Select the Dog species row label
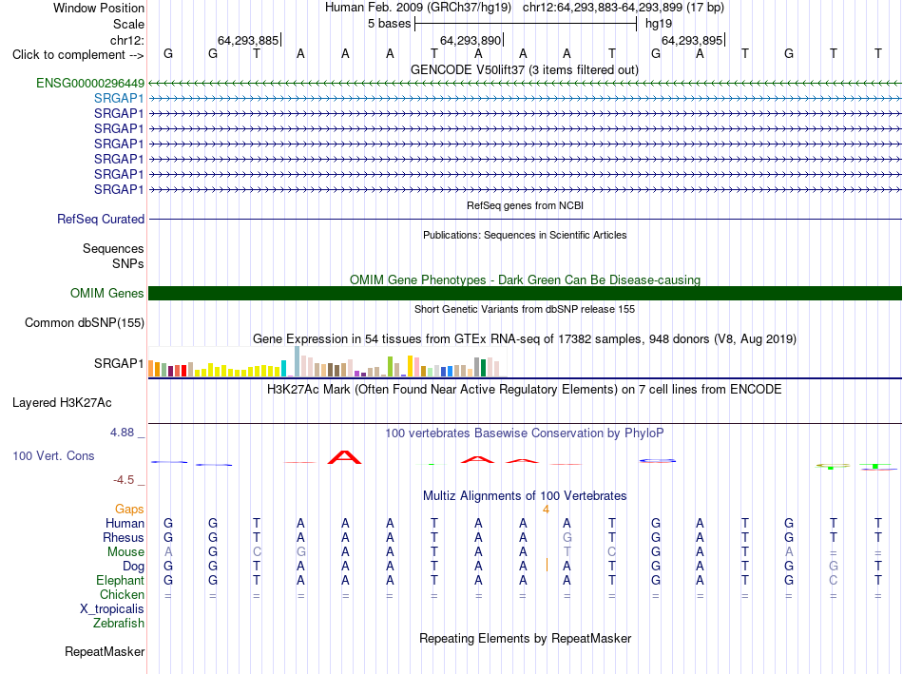This screenshot has width=903, height=674. click(x=133, y=567)
